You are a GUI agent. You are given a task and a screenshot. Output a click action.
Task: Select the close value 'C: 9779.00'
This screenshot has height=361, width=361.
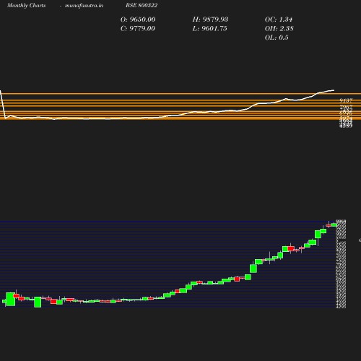coord(138,28)
